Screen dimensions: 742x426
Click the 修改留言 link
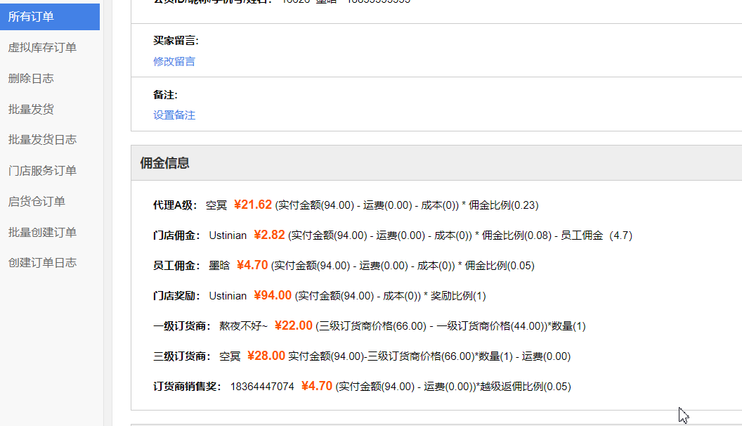point(174,61)
